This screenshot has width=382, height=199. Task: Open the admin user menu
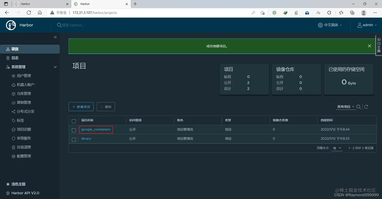tap(367, 25)
